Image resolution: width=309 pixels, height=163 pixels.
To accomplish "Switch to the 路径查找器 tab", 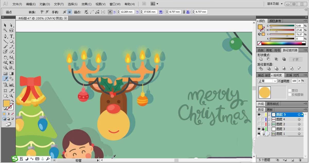I will pyautogui.click(x=290, y=50).
